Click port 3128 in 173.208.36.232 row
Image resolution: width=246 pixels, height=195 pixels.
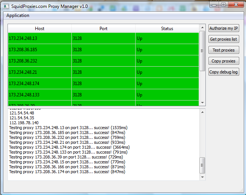click(103, 61)
